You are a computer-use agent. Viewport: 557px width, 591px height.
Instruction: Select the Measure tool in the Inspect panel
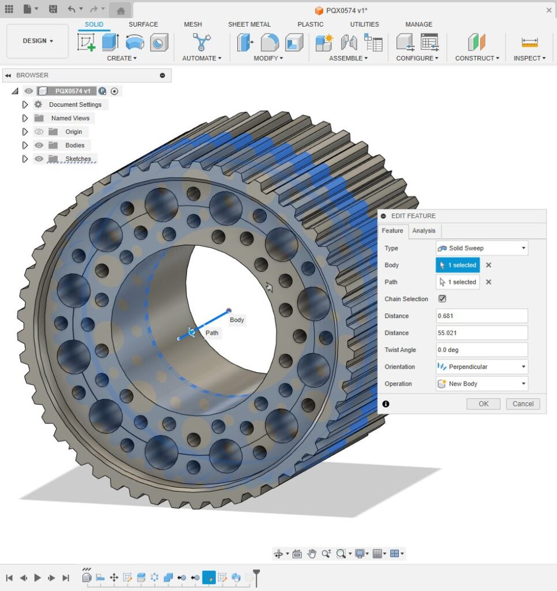pos(530,42)
